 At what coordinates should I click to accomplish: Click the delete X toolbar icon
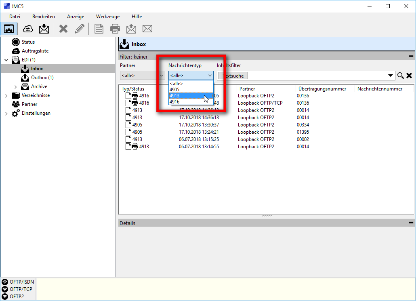tap(63, 29)
